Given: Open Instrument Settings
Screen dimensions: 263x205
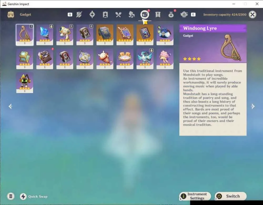Looking at the screenshot, I should [x=195, y=196].
